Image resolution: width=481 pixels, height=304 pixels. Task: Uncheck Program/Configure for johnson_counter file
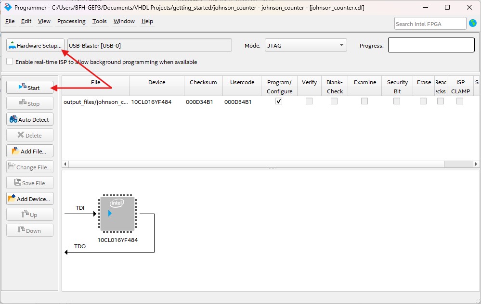pos(279,101)
